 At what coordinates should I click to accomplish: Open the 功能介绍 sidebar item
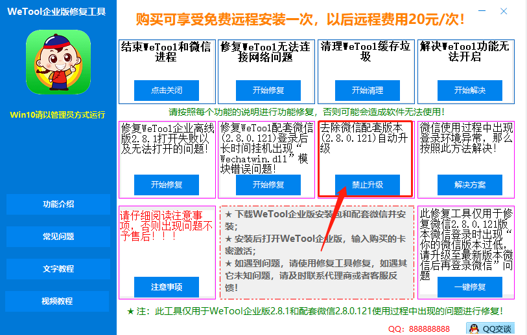58,204
